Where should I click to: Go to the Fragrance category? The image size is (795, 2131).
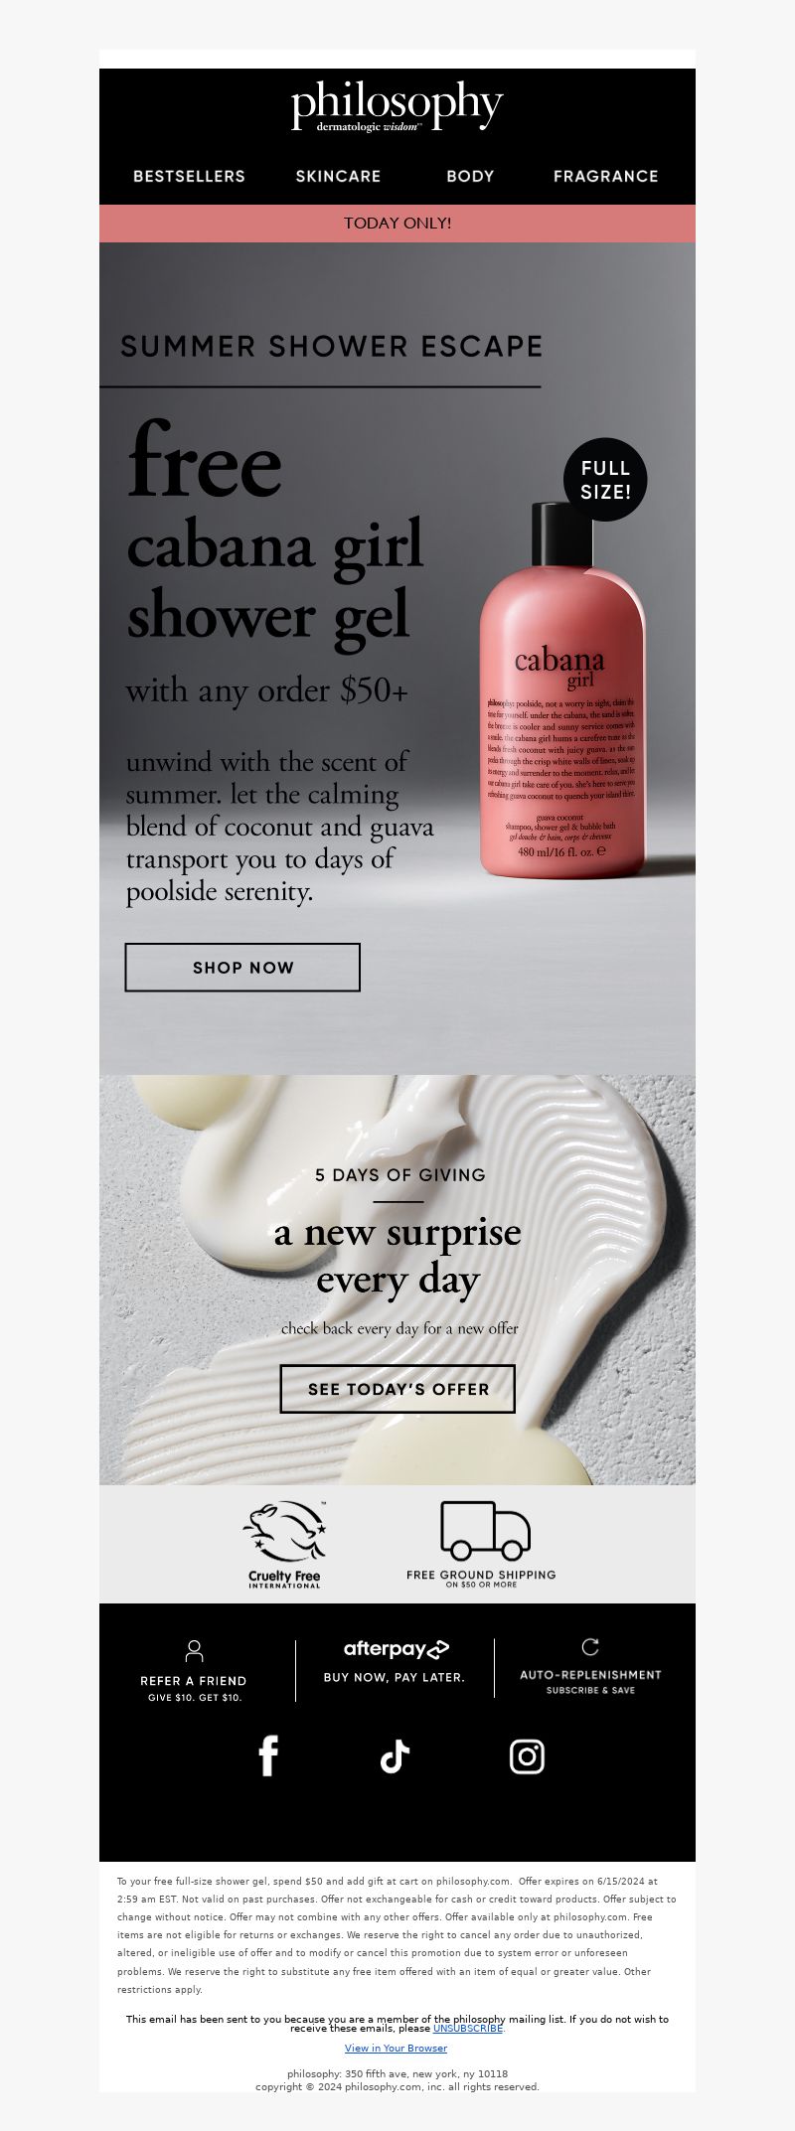point(605,176)
